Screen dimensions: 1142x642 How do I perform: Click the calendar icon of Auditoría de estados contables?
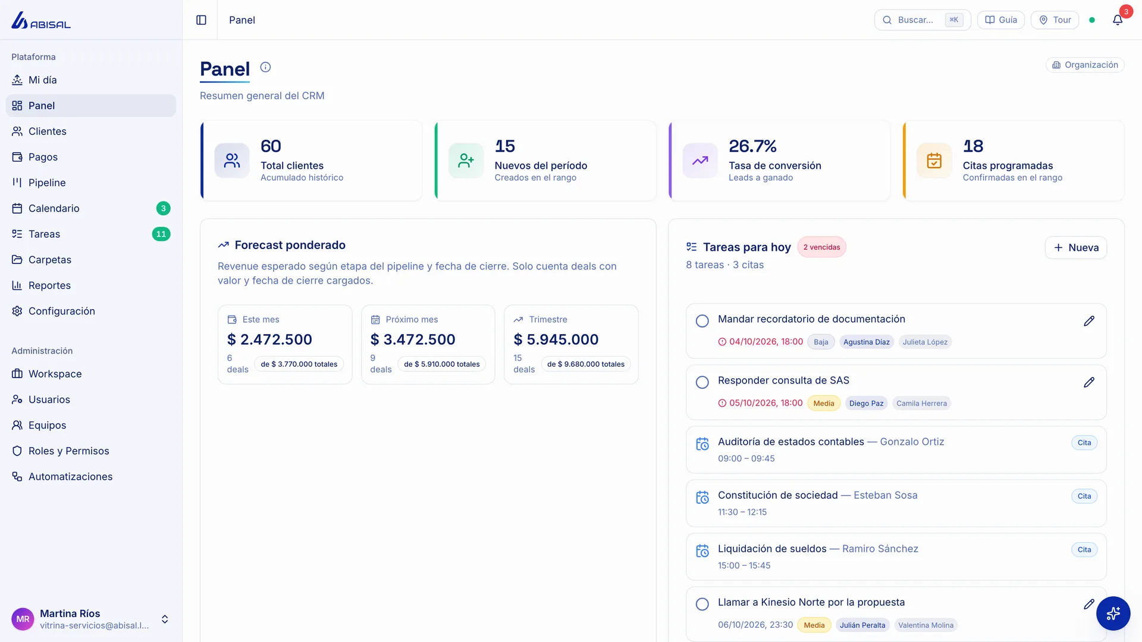pos(702,444)
